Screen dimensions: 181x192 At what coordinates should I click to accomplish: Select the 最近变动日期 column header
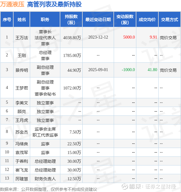(x=98, y=19)
